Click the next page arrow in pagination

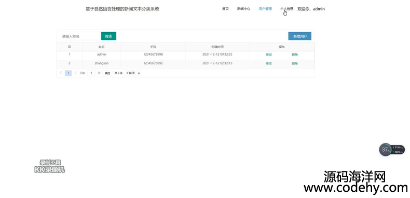point(76,73)
